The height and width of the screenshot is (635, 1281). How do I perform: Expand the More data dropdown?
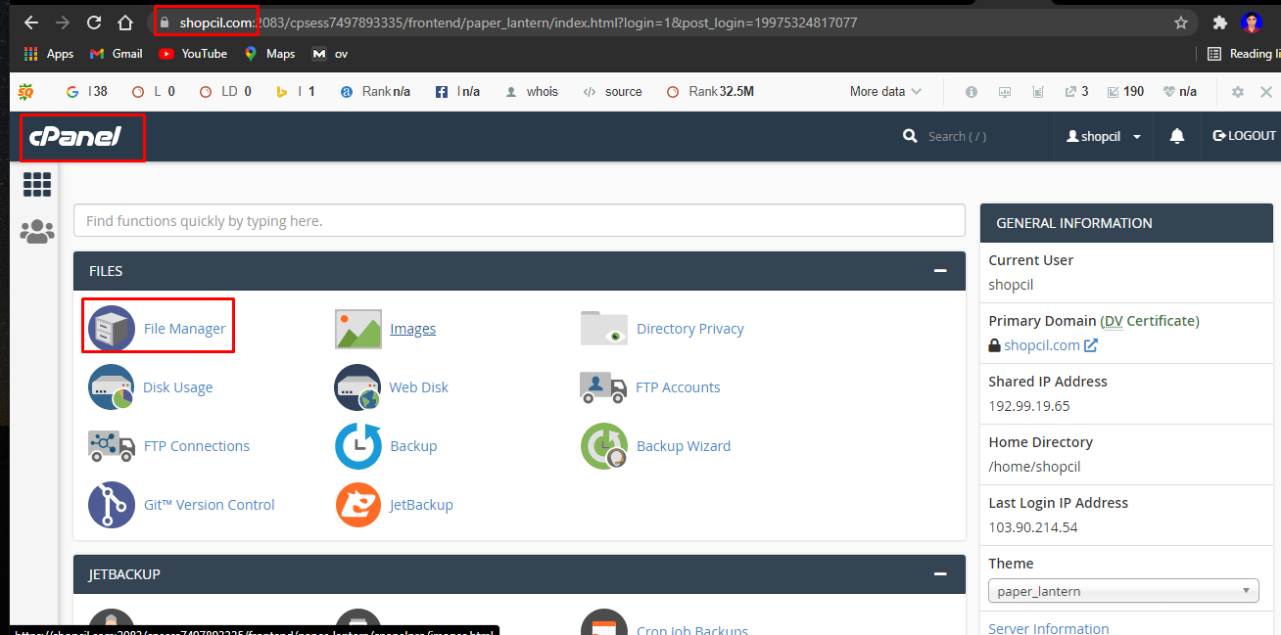pyautogui.click(x=884, y=91)
